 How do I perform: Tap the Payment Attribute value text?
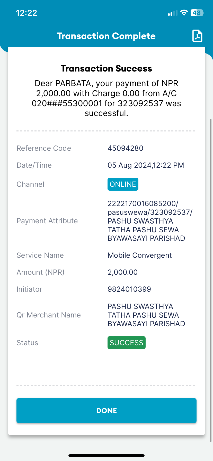click(150, 221)
